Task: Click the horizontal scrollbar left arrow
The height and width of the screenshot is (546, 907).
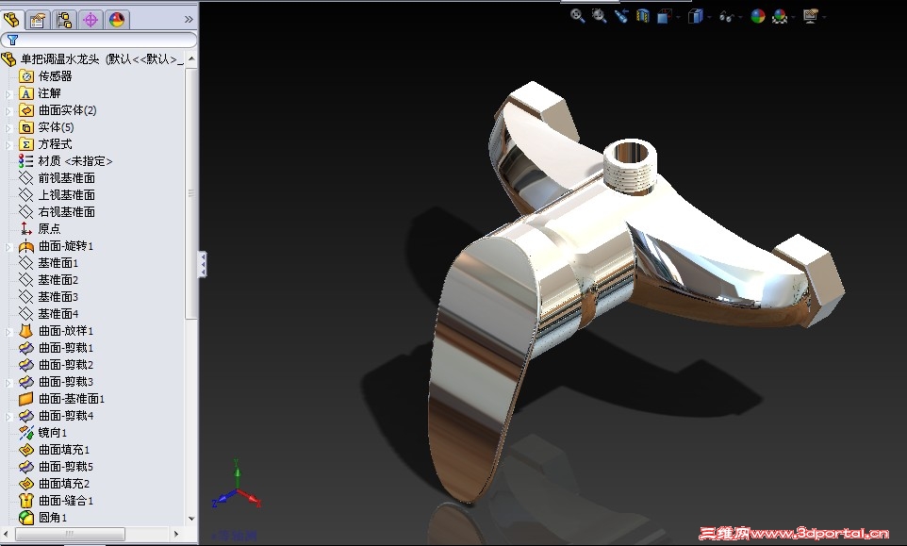Action: [7, 534]
